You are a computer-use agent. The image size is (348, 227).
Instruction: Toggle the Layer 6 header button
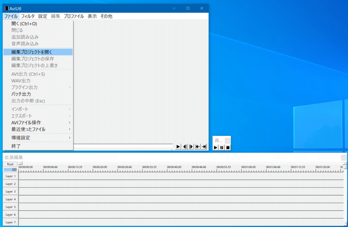point(10,214)
